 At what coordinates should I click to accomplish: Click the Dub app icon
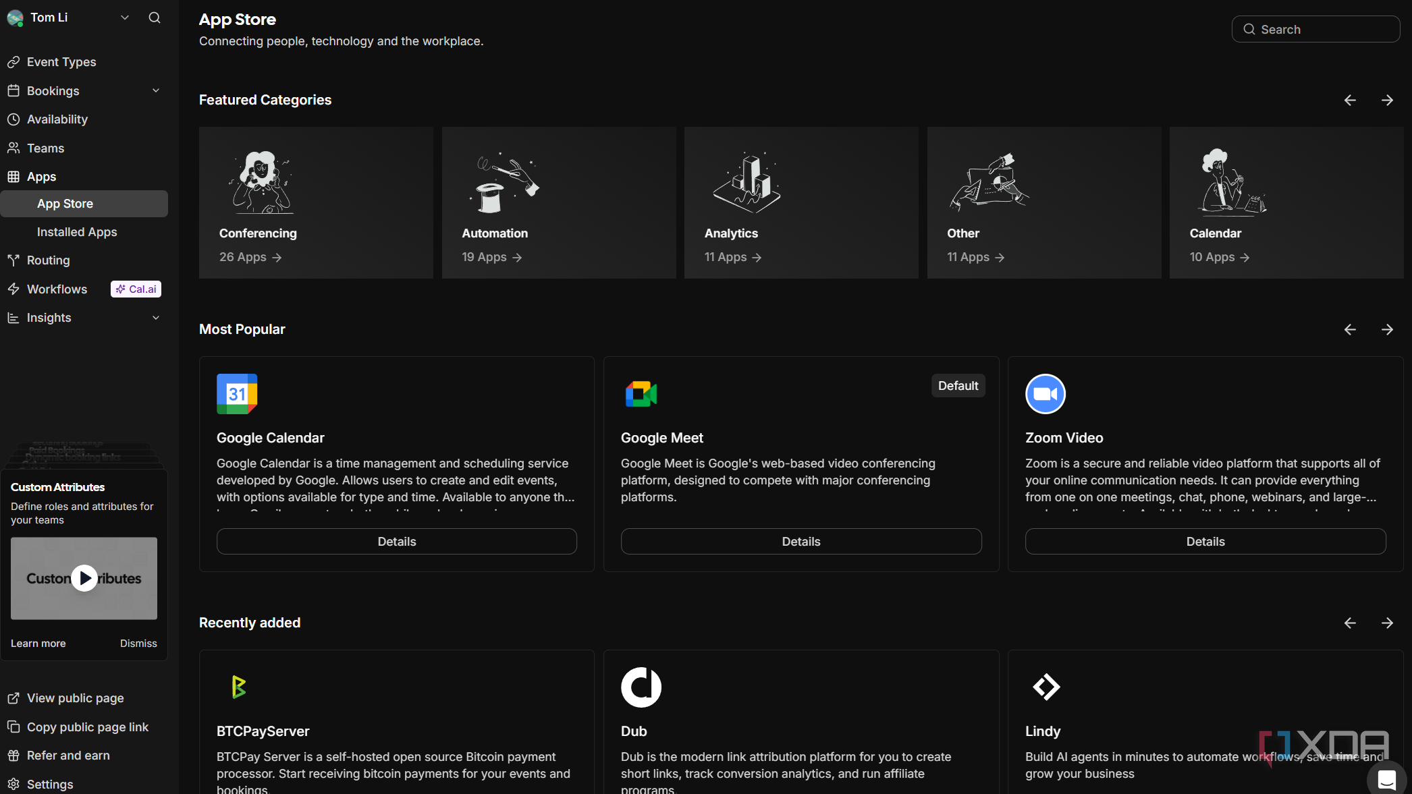tap(641, 687)
